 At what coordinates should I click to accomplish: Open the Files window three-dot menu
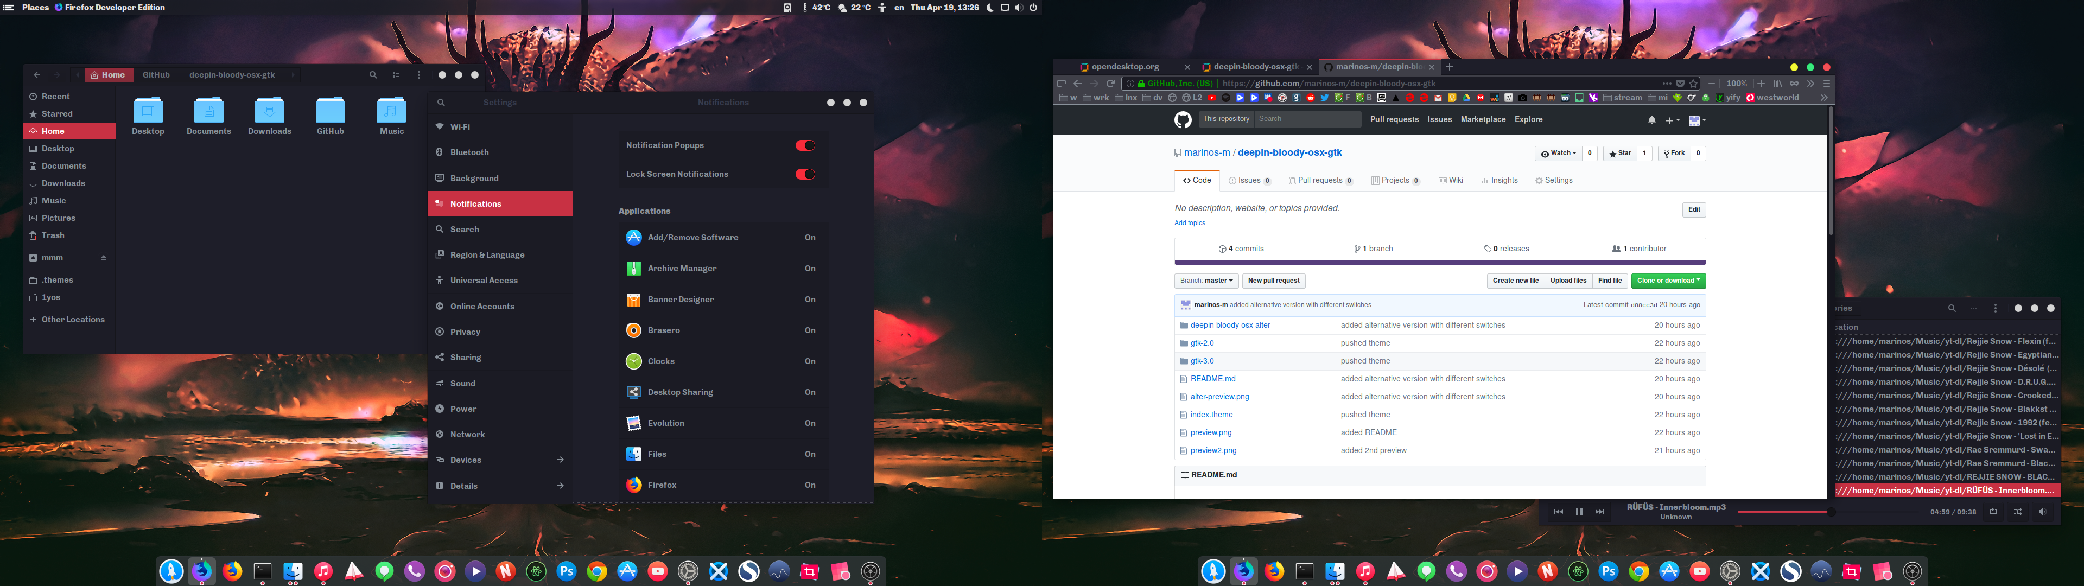418,74
